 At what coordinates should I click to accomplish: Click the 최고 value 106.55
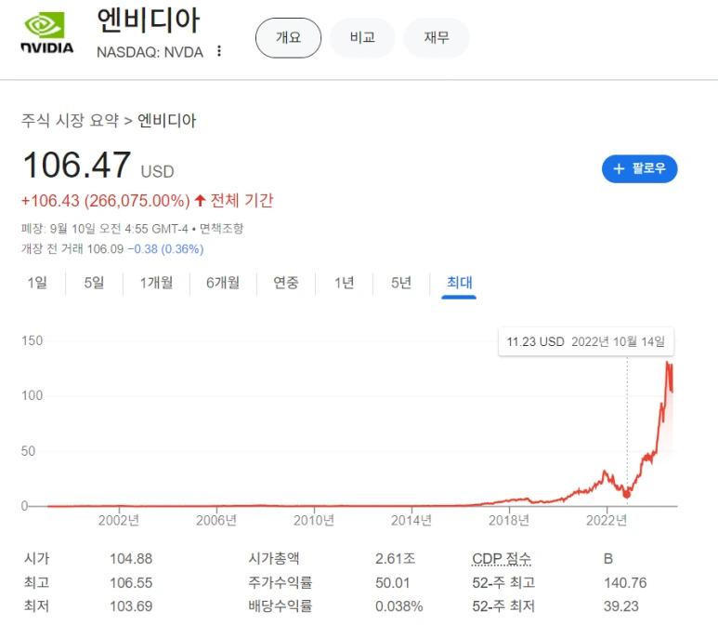point(131,583)
